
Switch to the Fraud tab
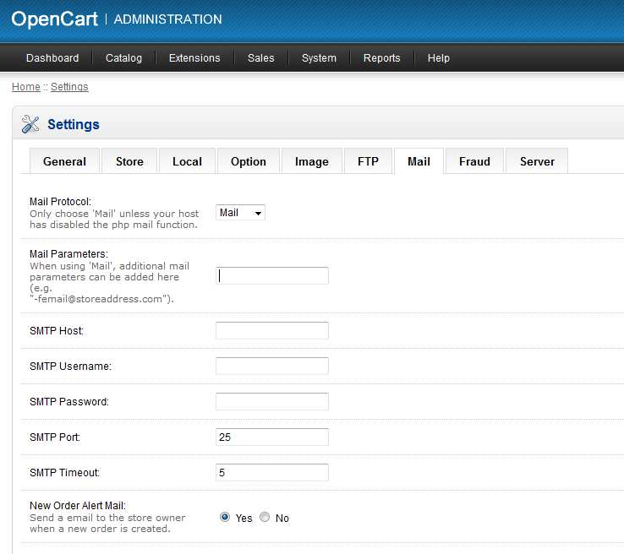474,161
